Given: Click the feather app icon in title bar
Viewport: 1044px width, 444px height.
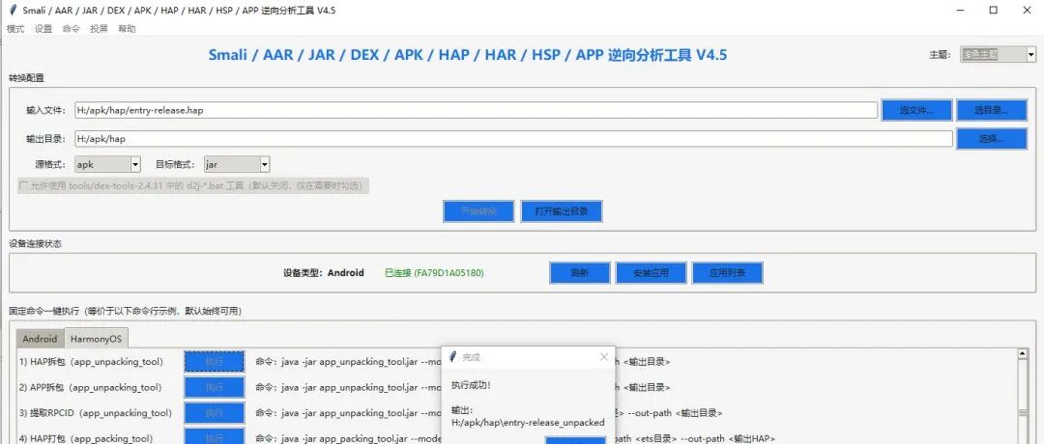Looking at the screenshot, I should click(13, 10).
